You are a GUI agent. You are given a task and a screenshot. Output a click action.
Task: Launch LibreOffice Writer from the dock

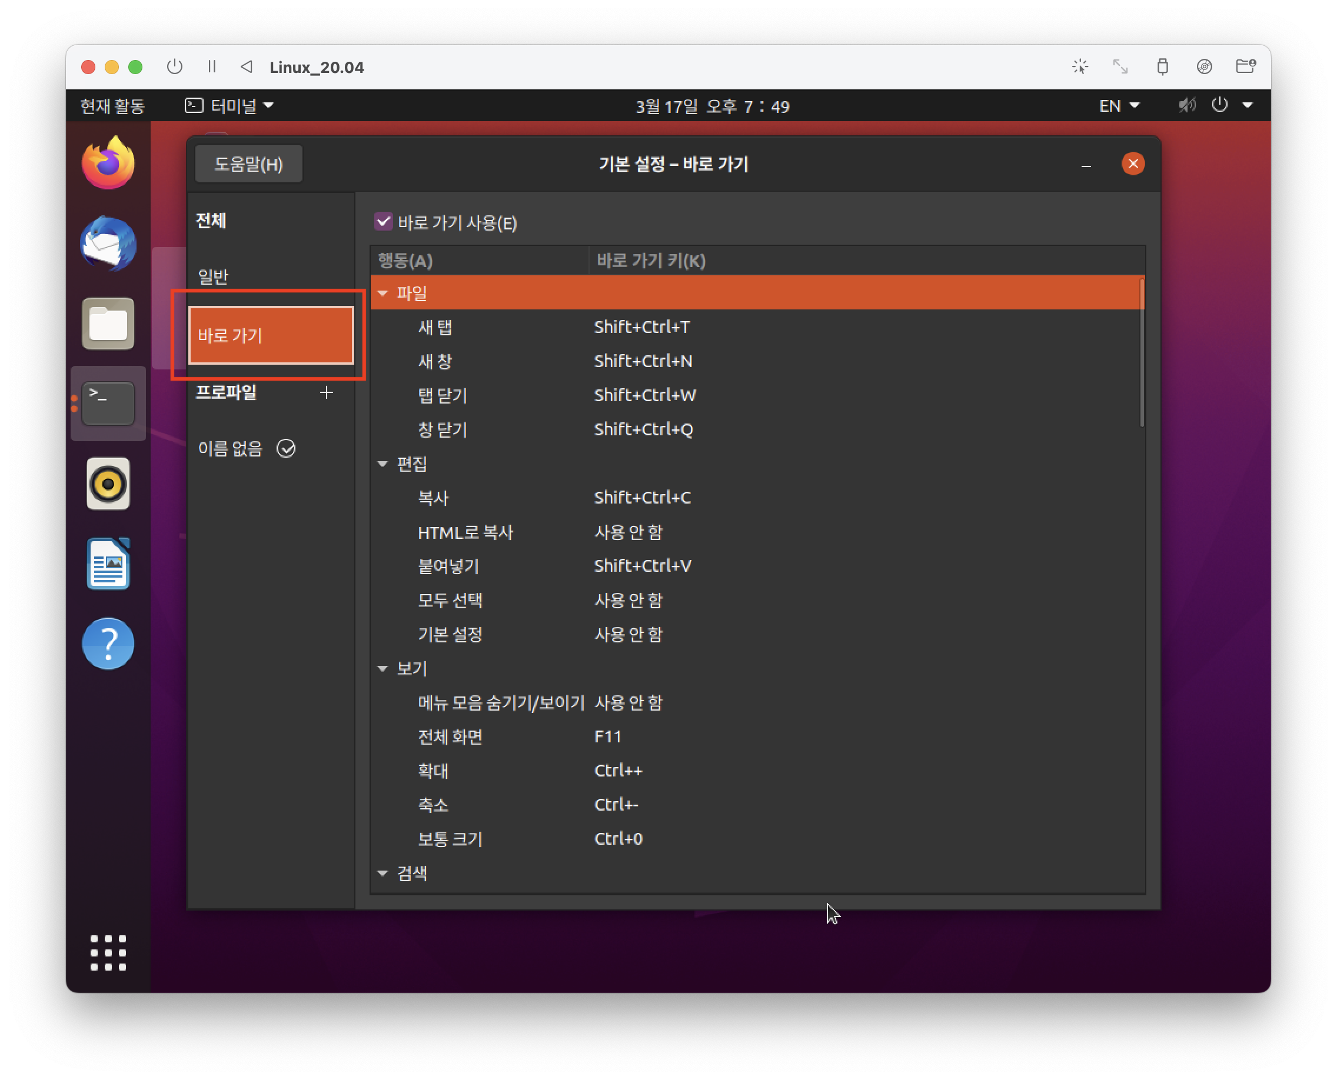click(x=108, y=564)
